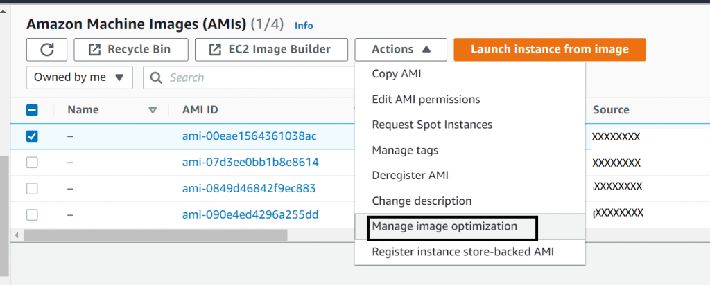Click the horizontal scrollbar thumb
710x285 pixels.
click(x=155, y=235)
